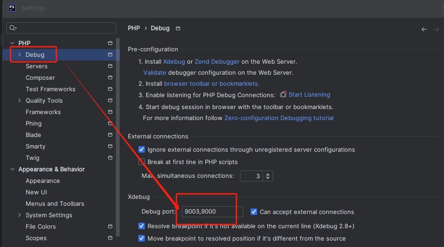Click the PhpStorm logo icon in title bar

tap(12, 8)
